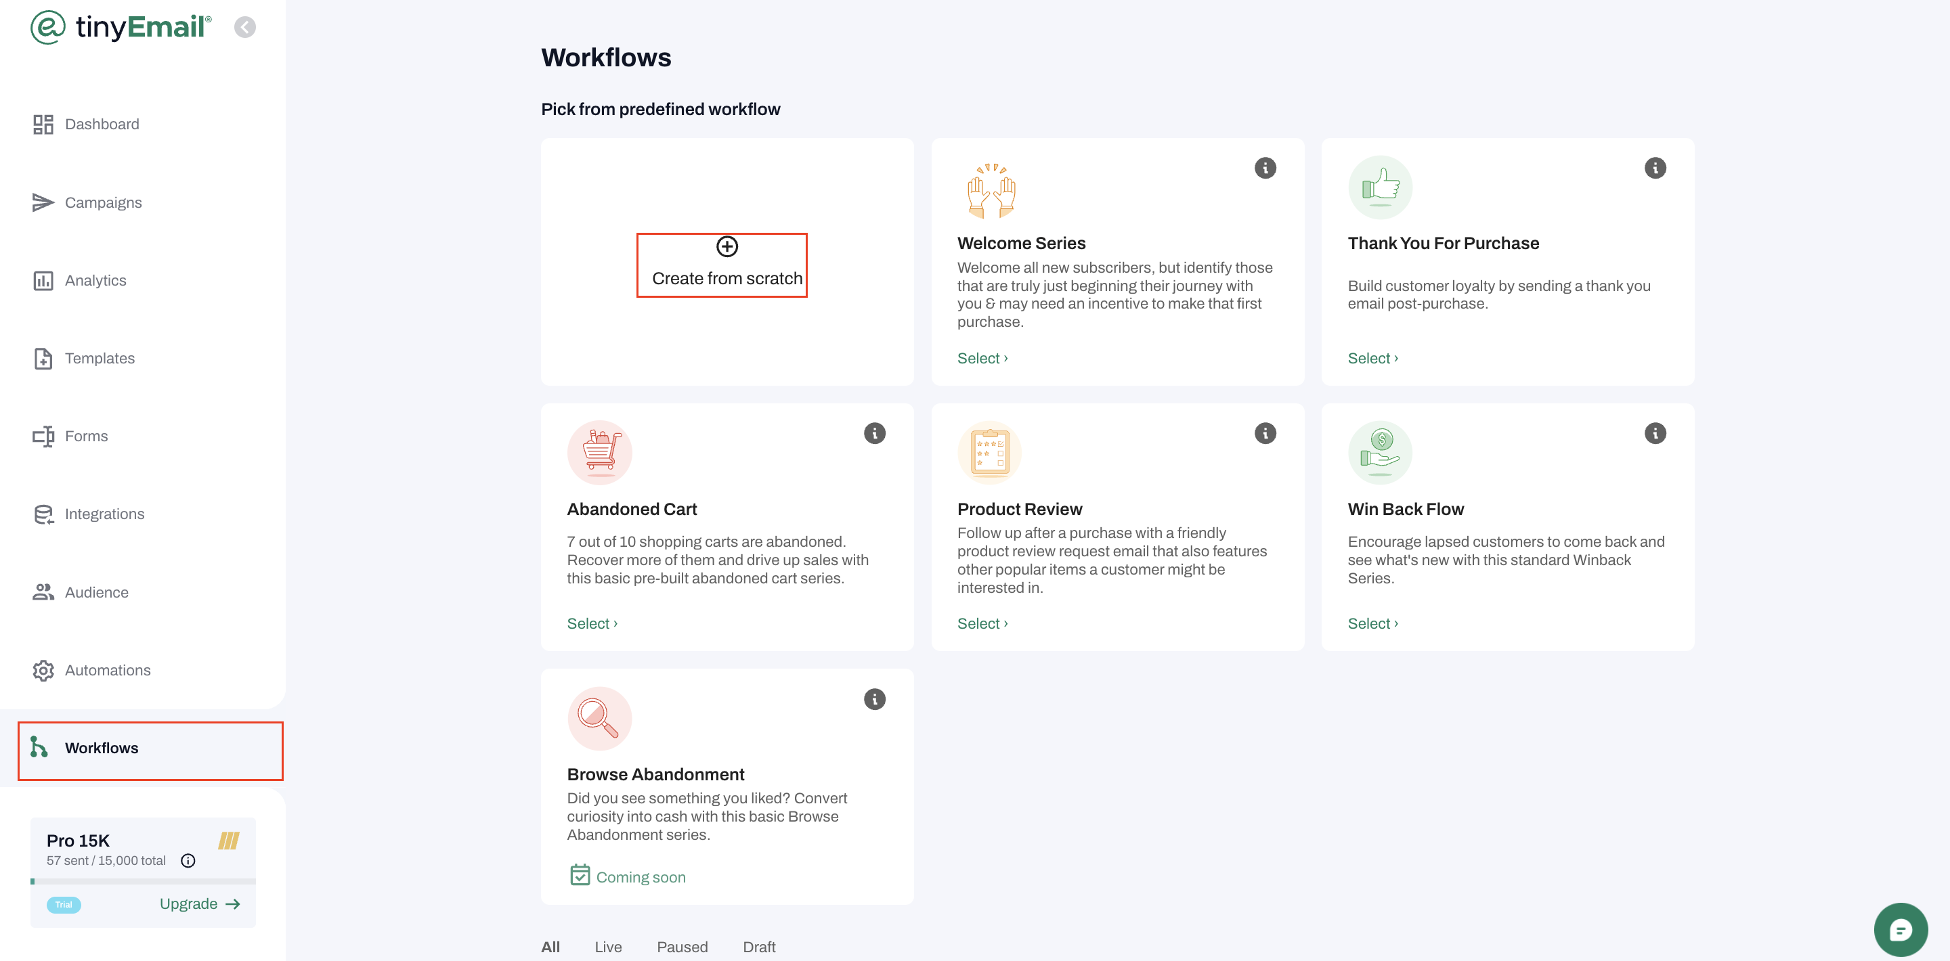The image size is (1950, 961).
Task: Click the Coming soon calendar icon
Action: [580, 875]
